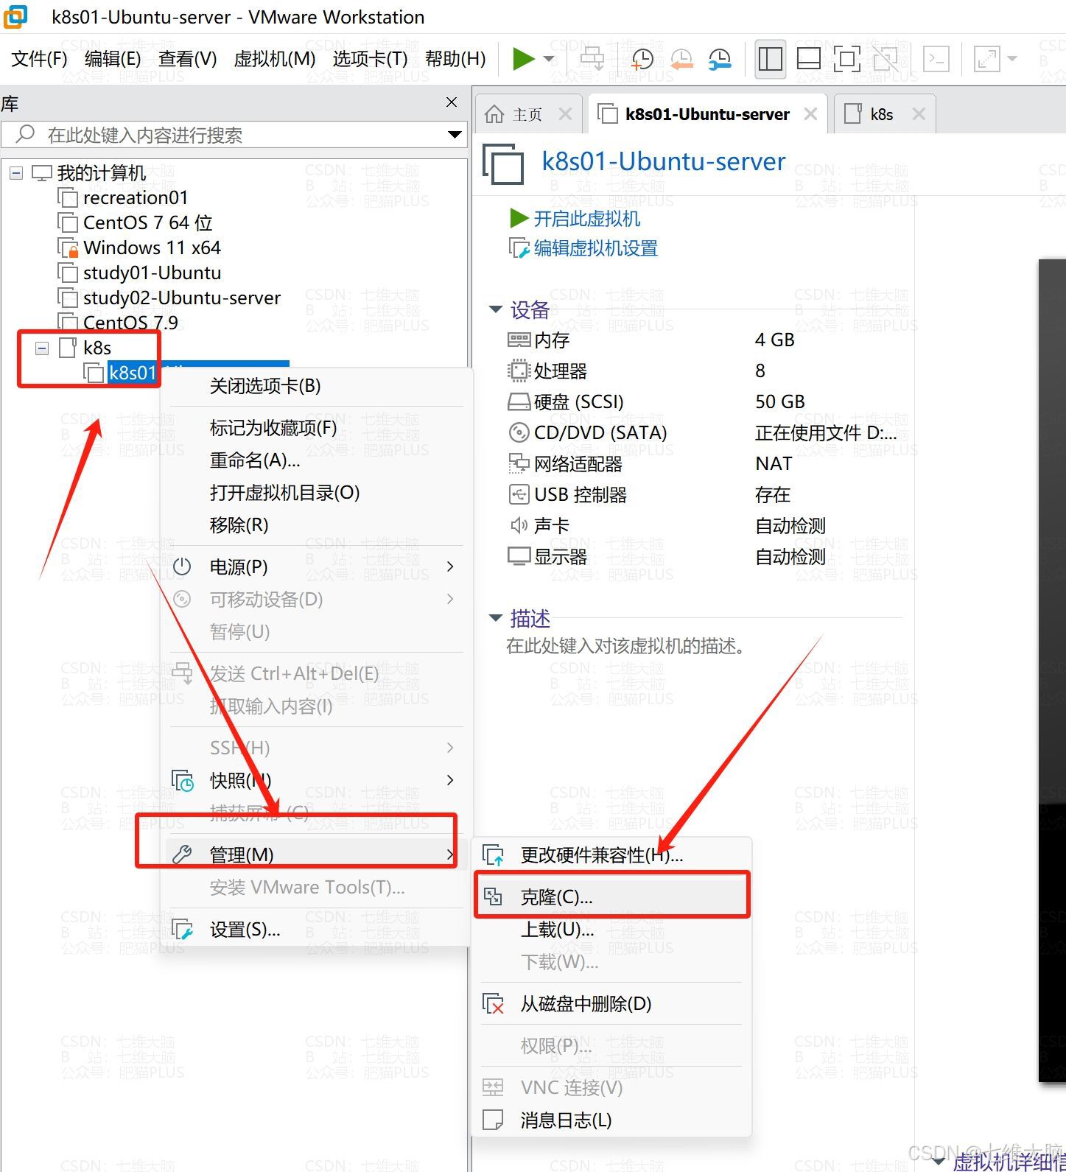Open the 帮助(H) menu
1066x1172 pixels.
click(x=455, y=59)
